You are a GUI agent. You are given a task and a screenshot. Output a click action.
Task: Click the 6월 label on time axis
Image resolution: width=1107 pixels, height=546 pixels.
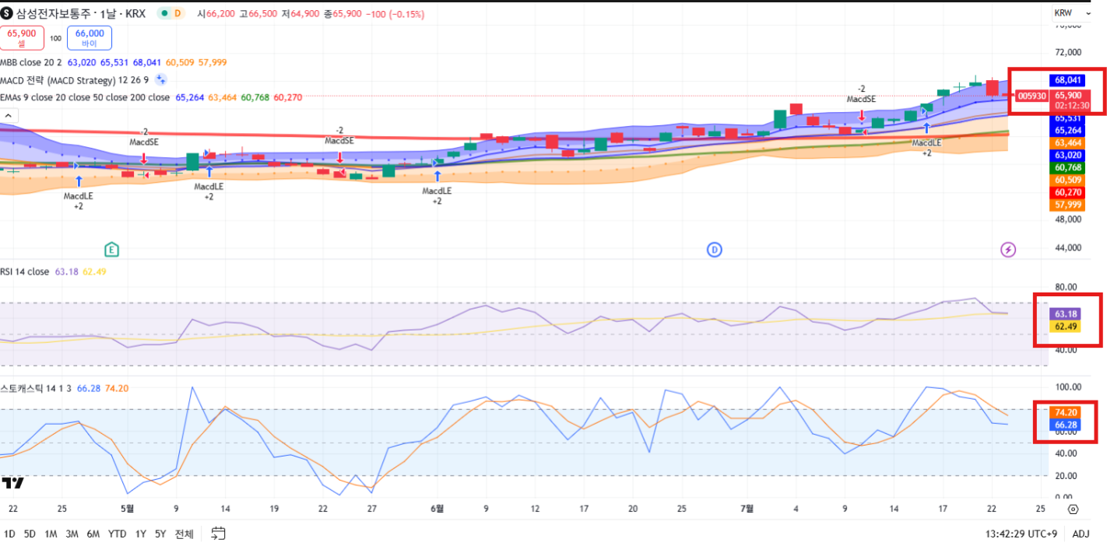coord(438,509)
